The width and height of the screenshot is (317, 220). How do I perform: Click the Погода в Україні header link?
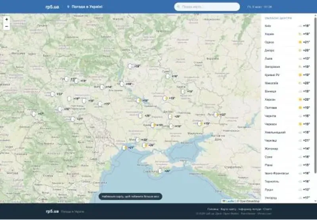point(85,7)
